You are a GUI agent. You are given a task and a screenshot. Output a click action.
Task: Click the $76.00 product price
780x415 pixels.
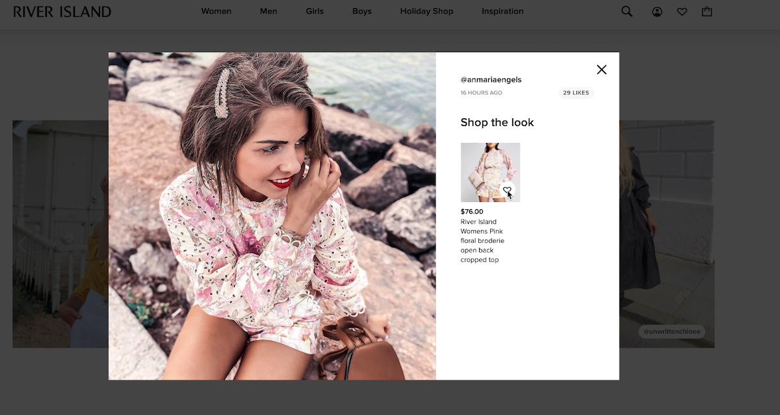(472, 212)
